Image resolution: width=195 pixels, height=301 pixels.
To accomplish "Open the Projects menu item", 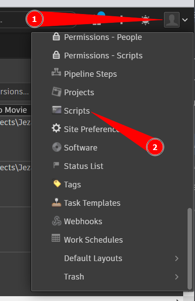I will 79,93.
